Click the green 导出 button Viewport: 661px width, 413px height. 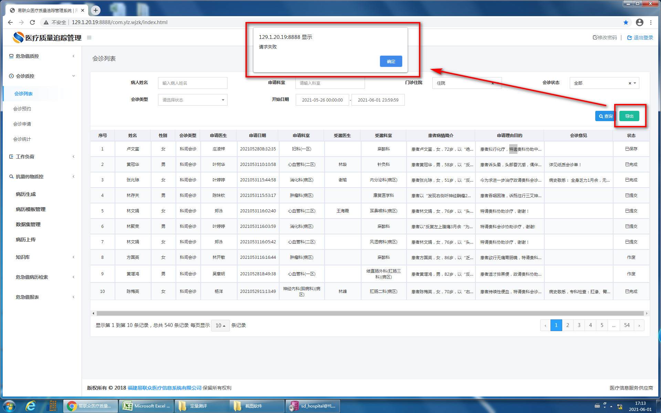point(629,116)
